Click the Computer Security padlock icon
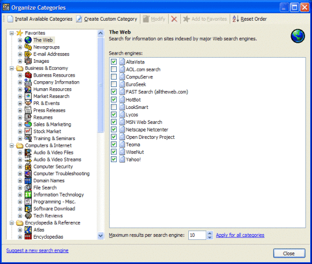Viewport: 312px width, 264px height. click(x=28, y=167)
